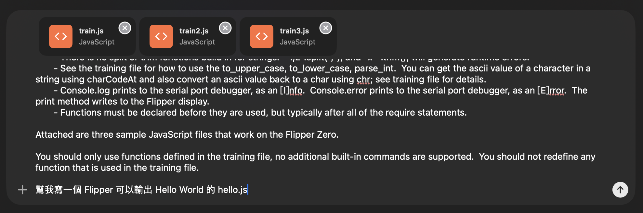
Task: Click the underlined "[I]nfo" text
Action: [x=291, y=91]
